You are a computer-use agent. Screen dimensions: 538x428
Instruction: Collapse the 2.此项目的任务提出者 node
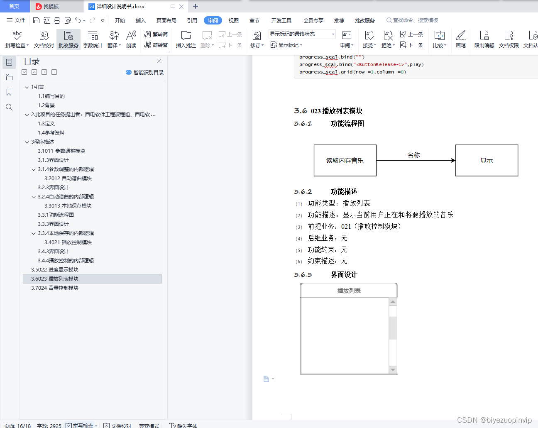(x=27, y=115)
